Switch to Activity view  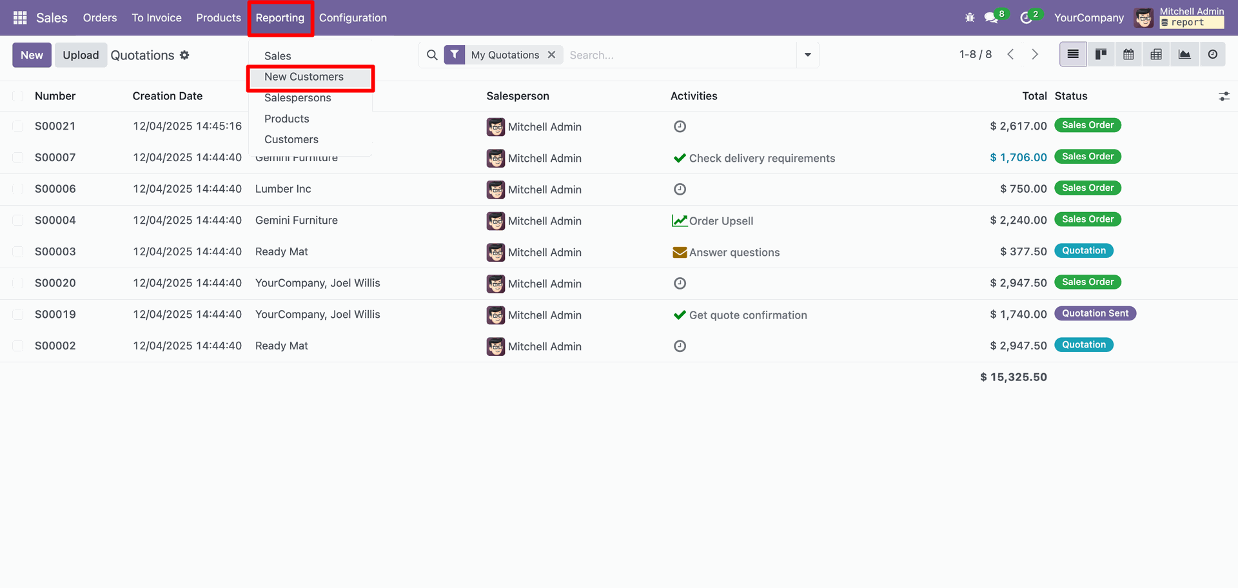coord(1212,55)
